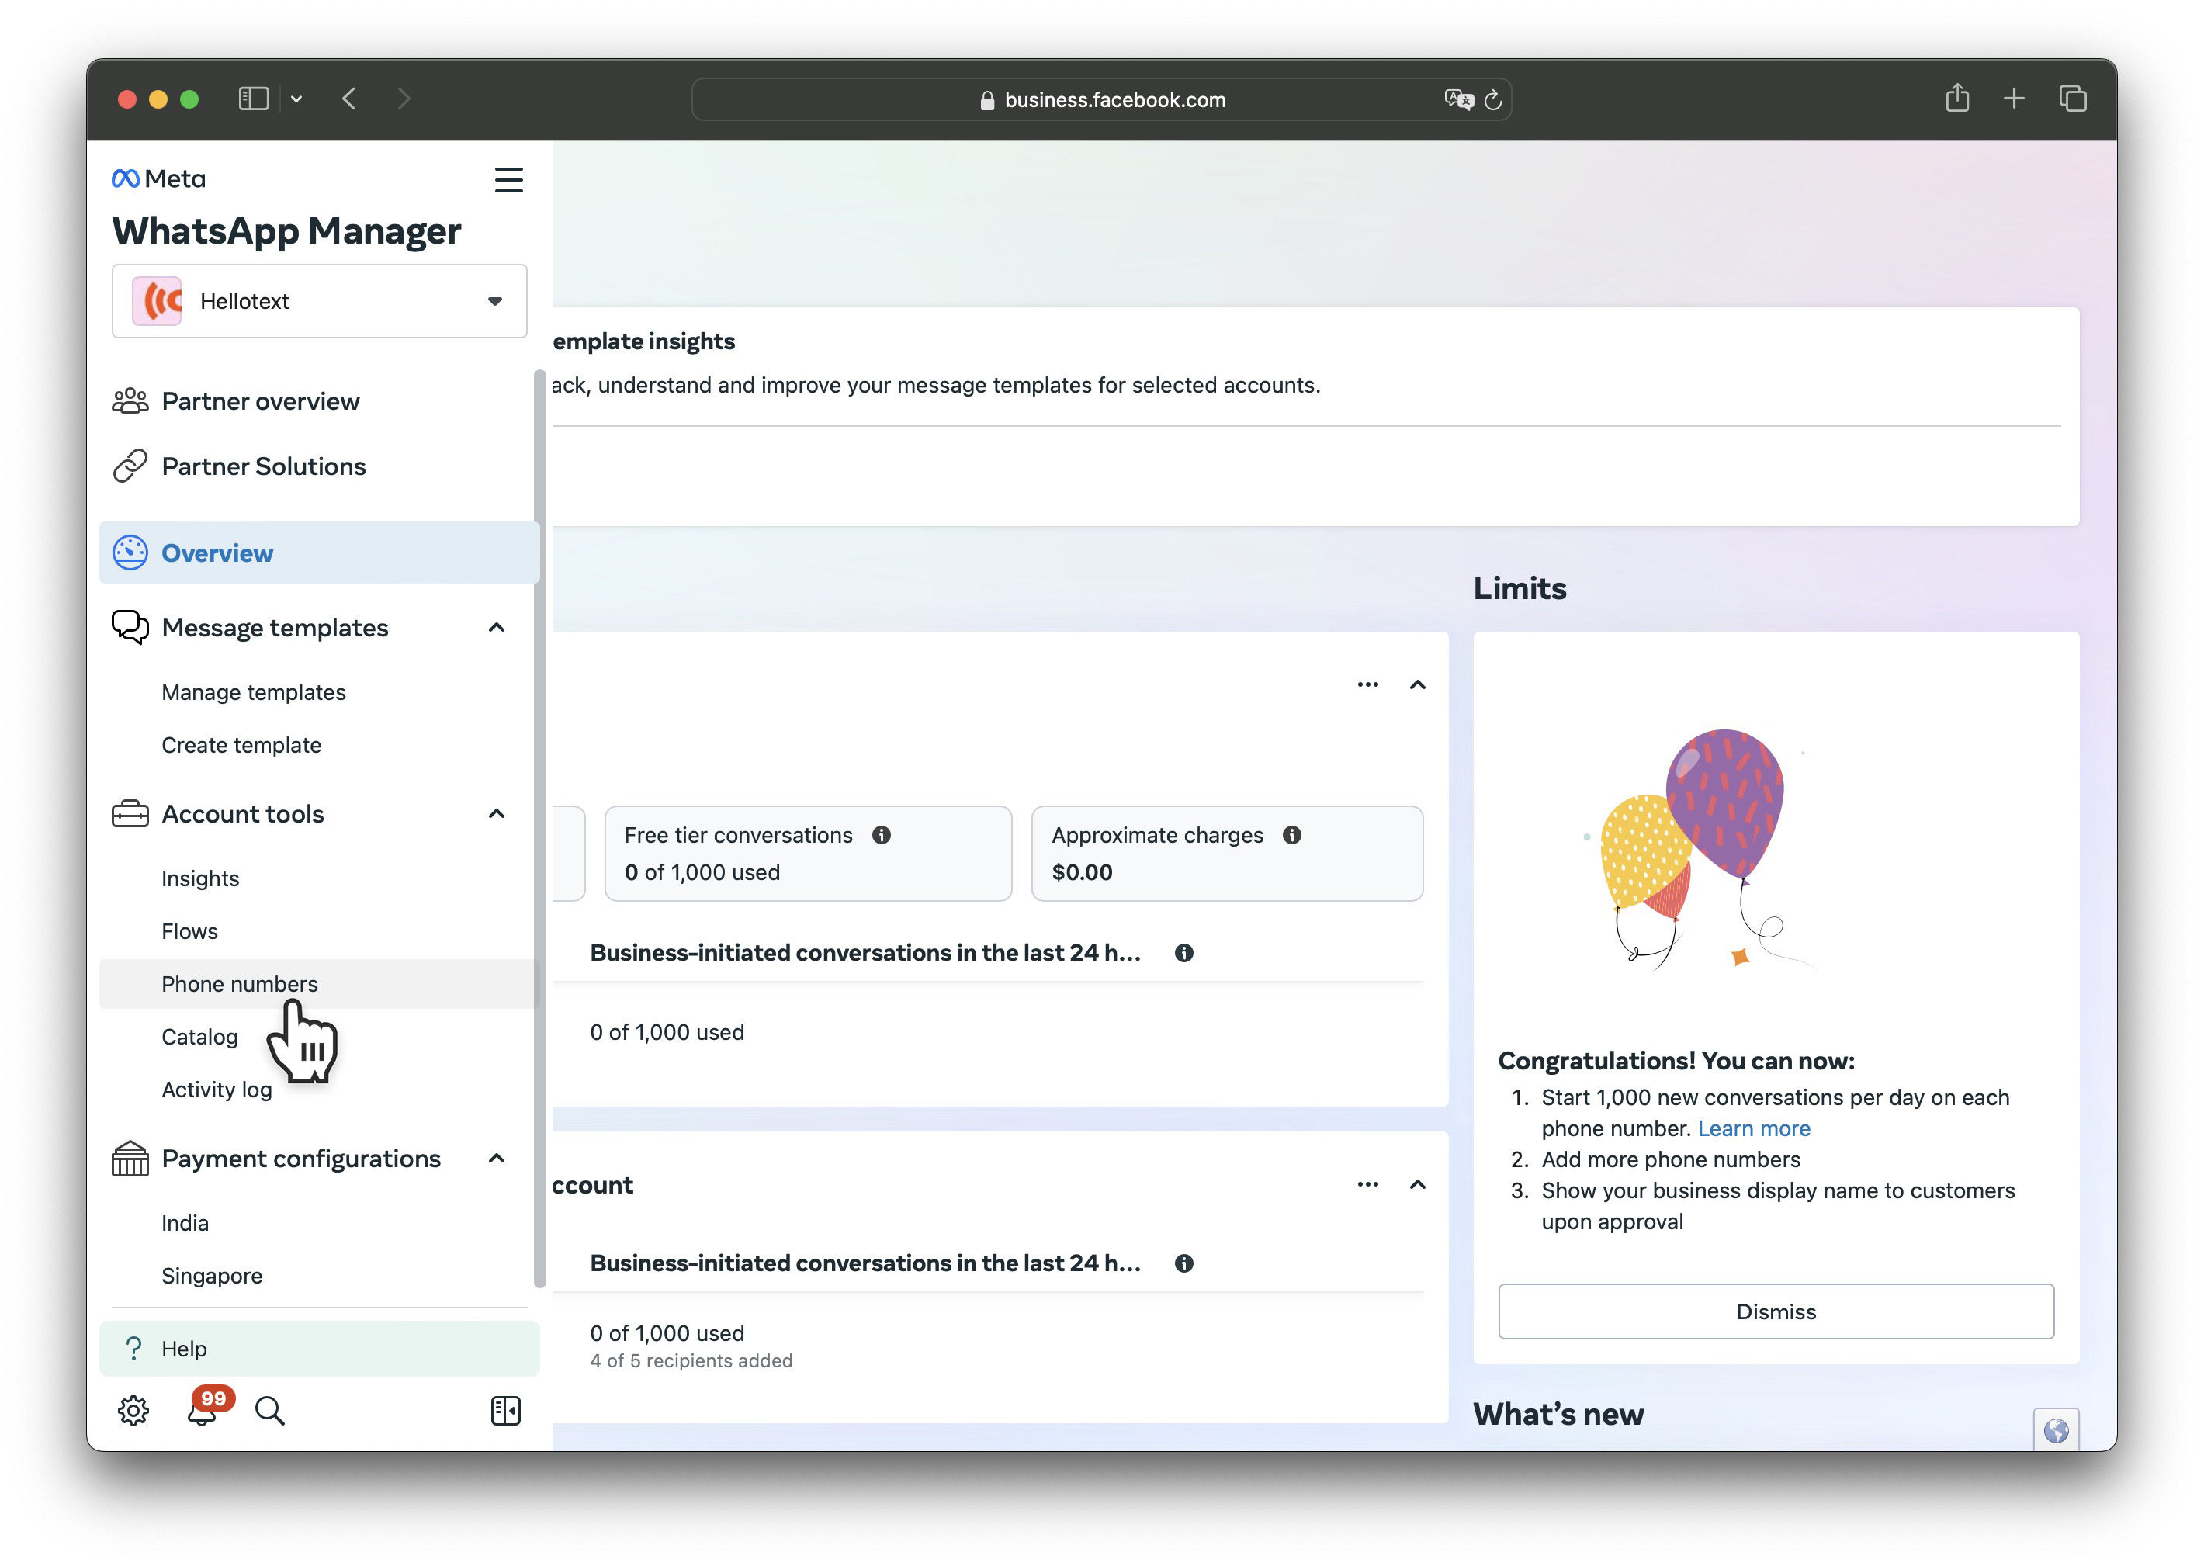Image resolution: width=2204 pixels, height=1566 pixels.
Task: Reload the page
Action: coord(1492,99)
